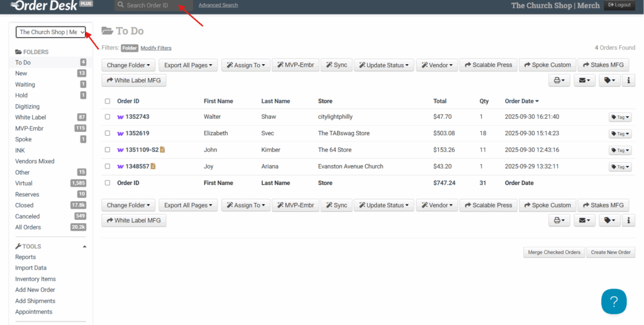
Task: Click the info icon above the orders table
Action: tap(629, 80)
